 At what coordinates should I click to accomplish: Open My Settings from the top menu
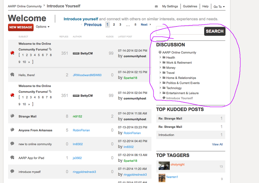170,6
